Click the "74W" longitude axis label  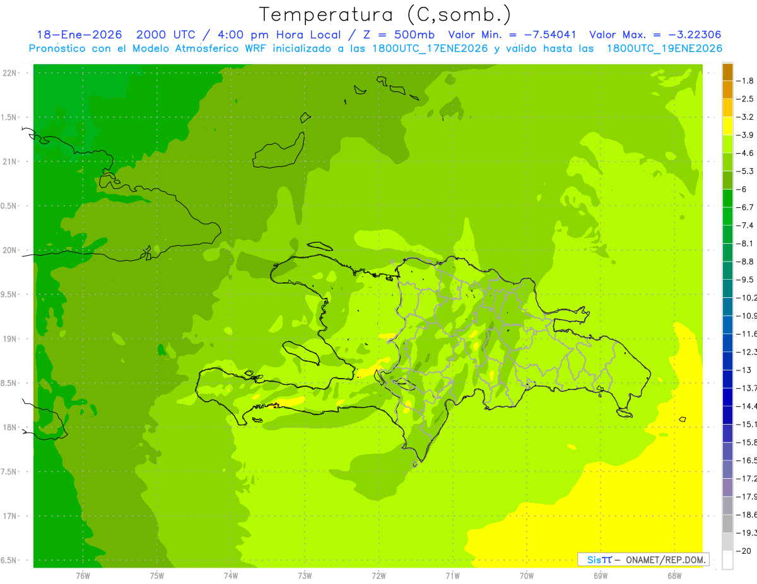click(x=230, y=575)
